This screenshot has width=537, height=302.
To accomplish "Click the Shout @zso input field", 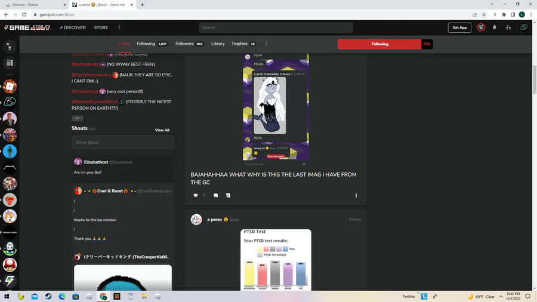I will point(122,142).
